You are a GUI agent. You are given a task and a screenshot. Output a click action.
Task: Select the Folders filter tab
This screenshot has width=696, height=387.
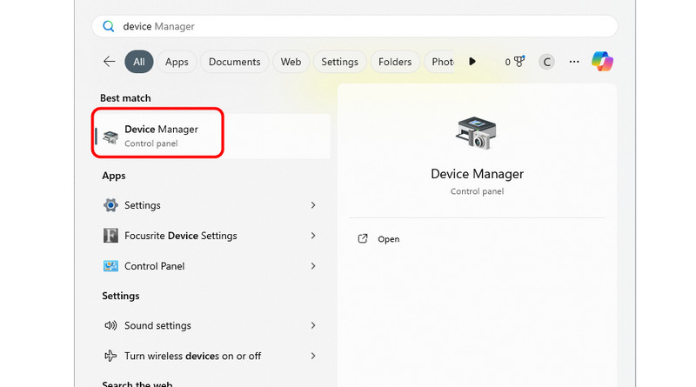tap(395, 62)
